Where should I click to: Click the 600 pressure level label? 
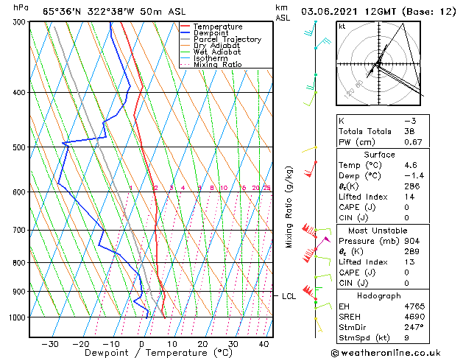[21, 192]
